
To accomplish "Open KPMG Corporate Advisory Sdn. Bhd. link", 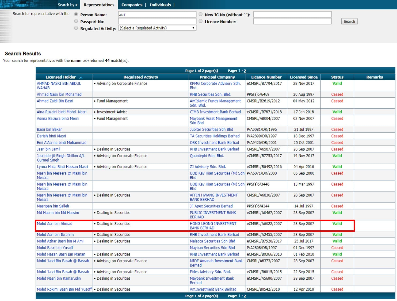I will 215,86.
